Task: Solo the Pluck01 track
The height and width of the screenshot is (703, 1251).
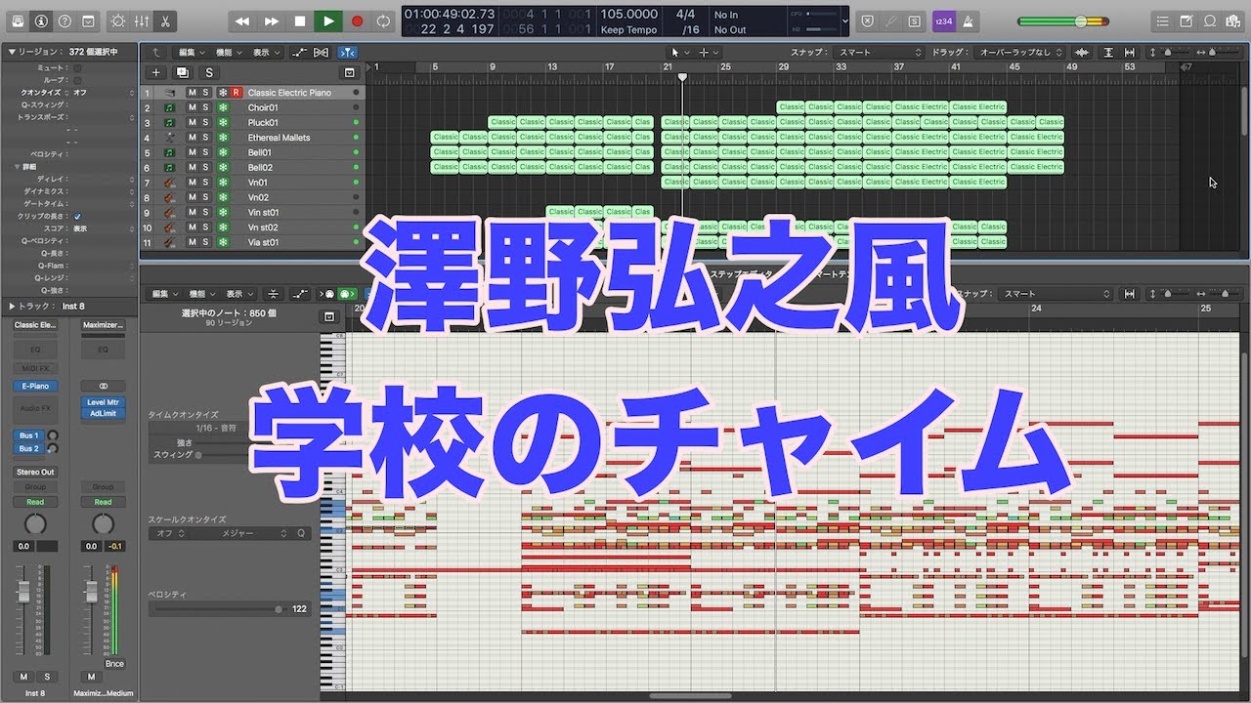Action: point(205,123)
